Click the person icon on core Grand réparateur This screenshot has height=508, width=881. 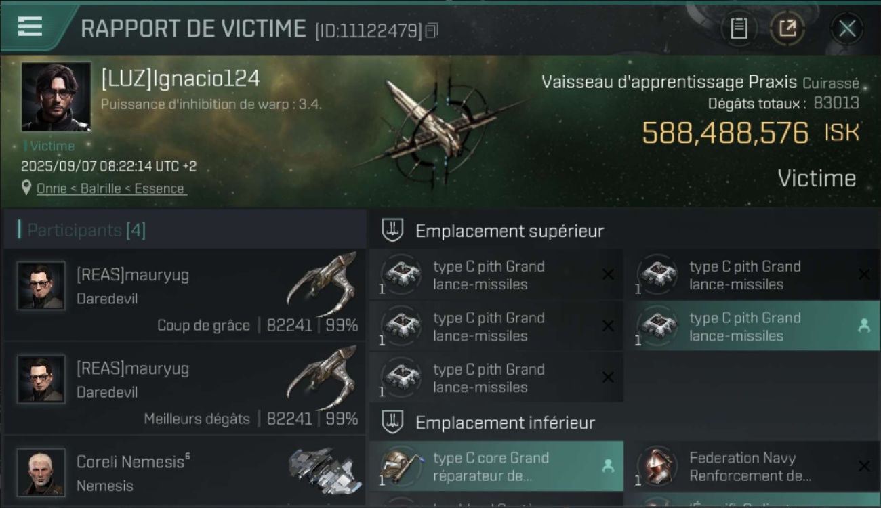click(x=608, y=465)
